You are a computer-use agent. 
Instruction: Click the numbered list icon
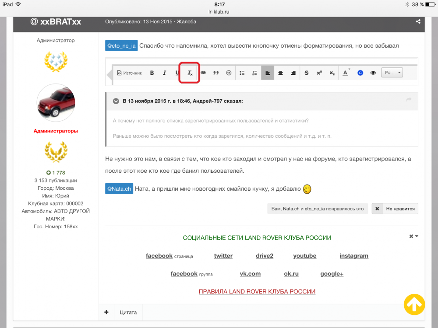pos(254,73)
